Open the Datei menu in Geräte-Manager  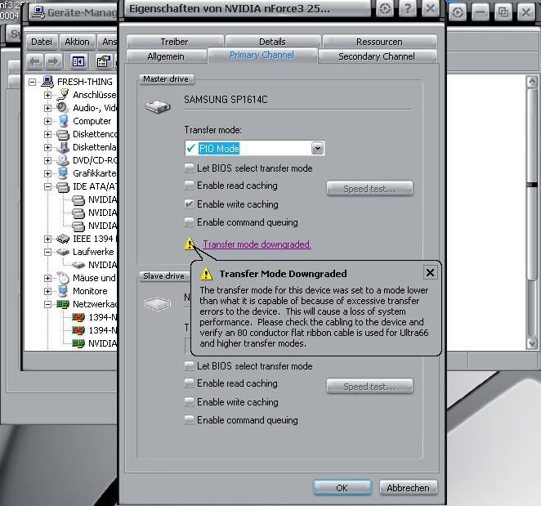tap(42, 42)
